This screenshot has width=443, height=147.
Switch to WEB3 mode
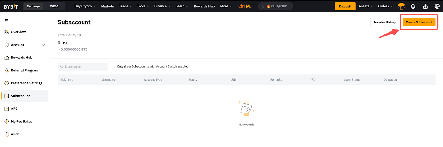point(54,6)
